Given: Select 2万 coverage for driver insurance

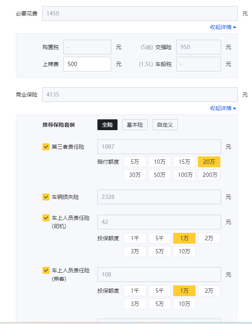Looking at the screenshot, I should pos(209,238).
